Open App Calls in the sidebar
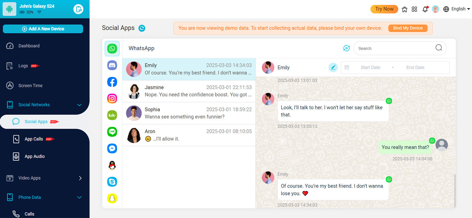Viewport: 472px width, 218px height. click(34, 139)
